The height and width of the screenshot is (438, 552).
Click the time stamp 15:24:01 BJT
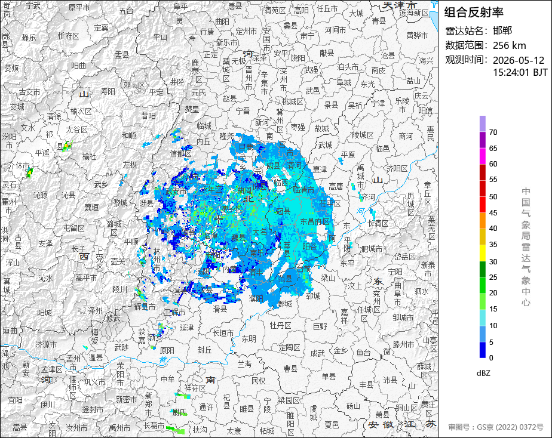pos(520,72)
